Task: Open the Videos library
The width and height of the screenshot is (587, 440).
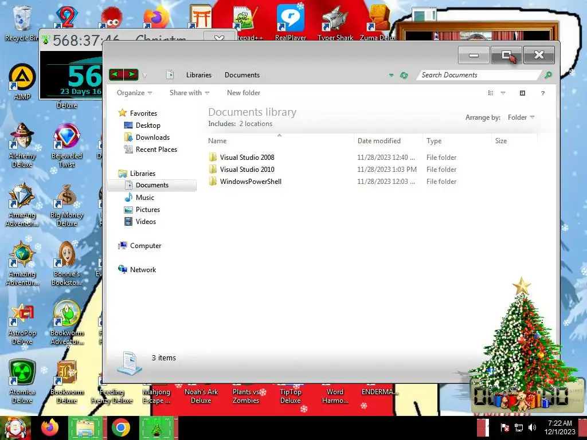Action: (x=146, y=222)
